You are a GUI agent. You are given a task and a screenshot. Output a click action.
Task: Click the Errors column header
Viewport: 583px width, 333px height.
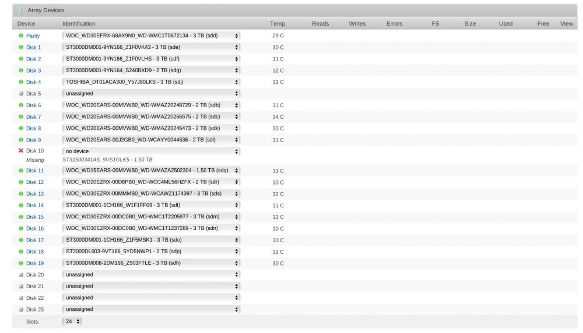coord(395,23)
